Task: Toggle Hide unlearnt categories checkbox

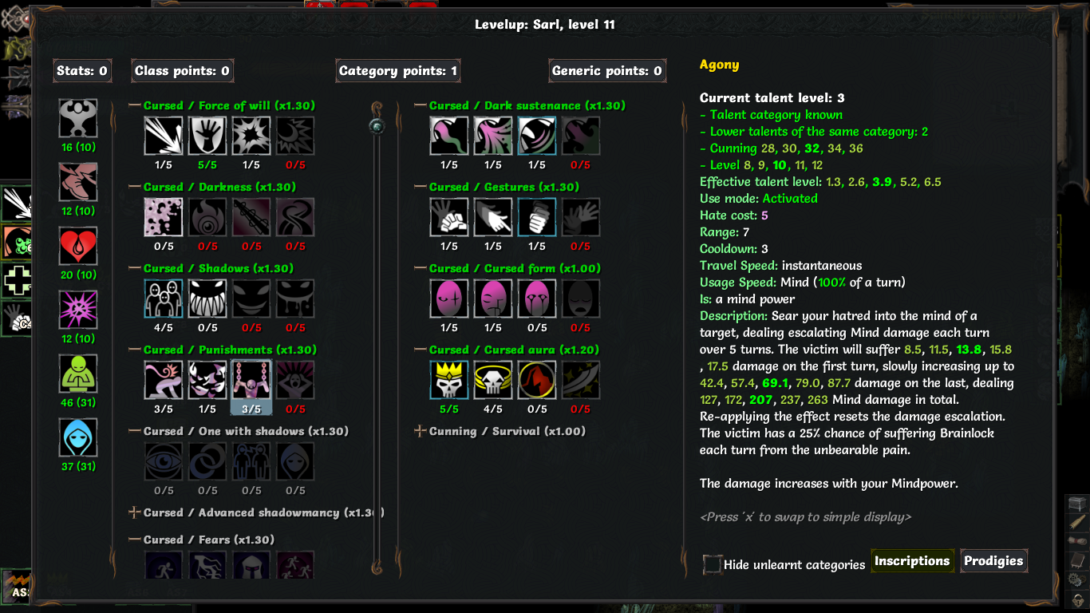Action: coord(713,564)
